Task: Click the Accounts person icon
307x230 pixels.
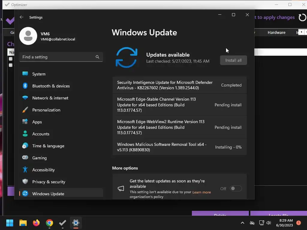Action: [25, 134]
